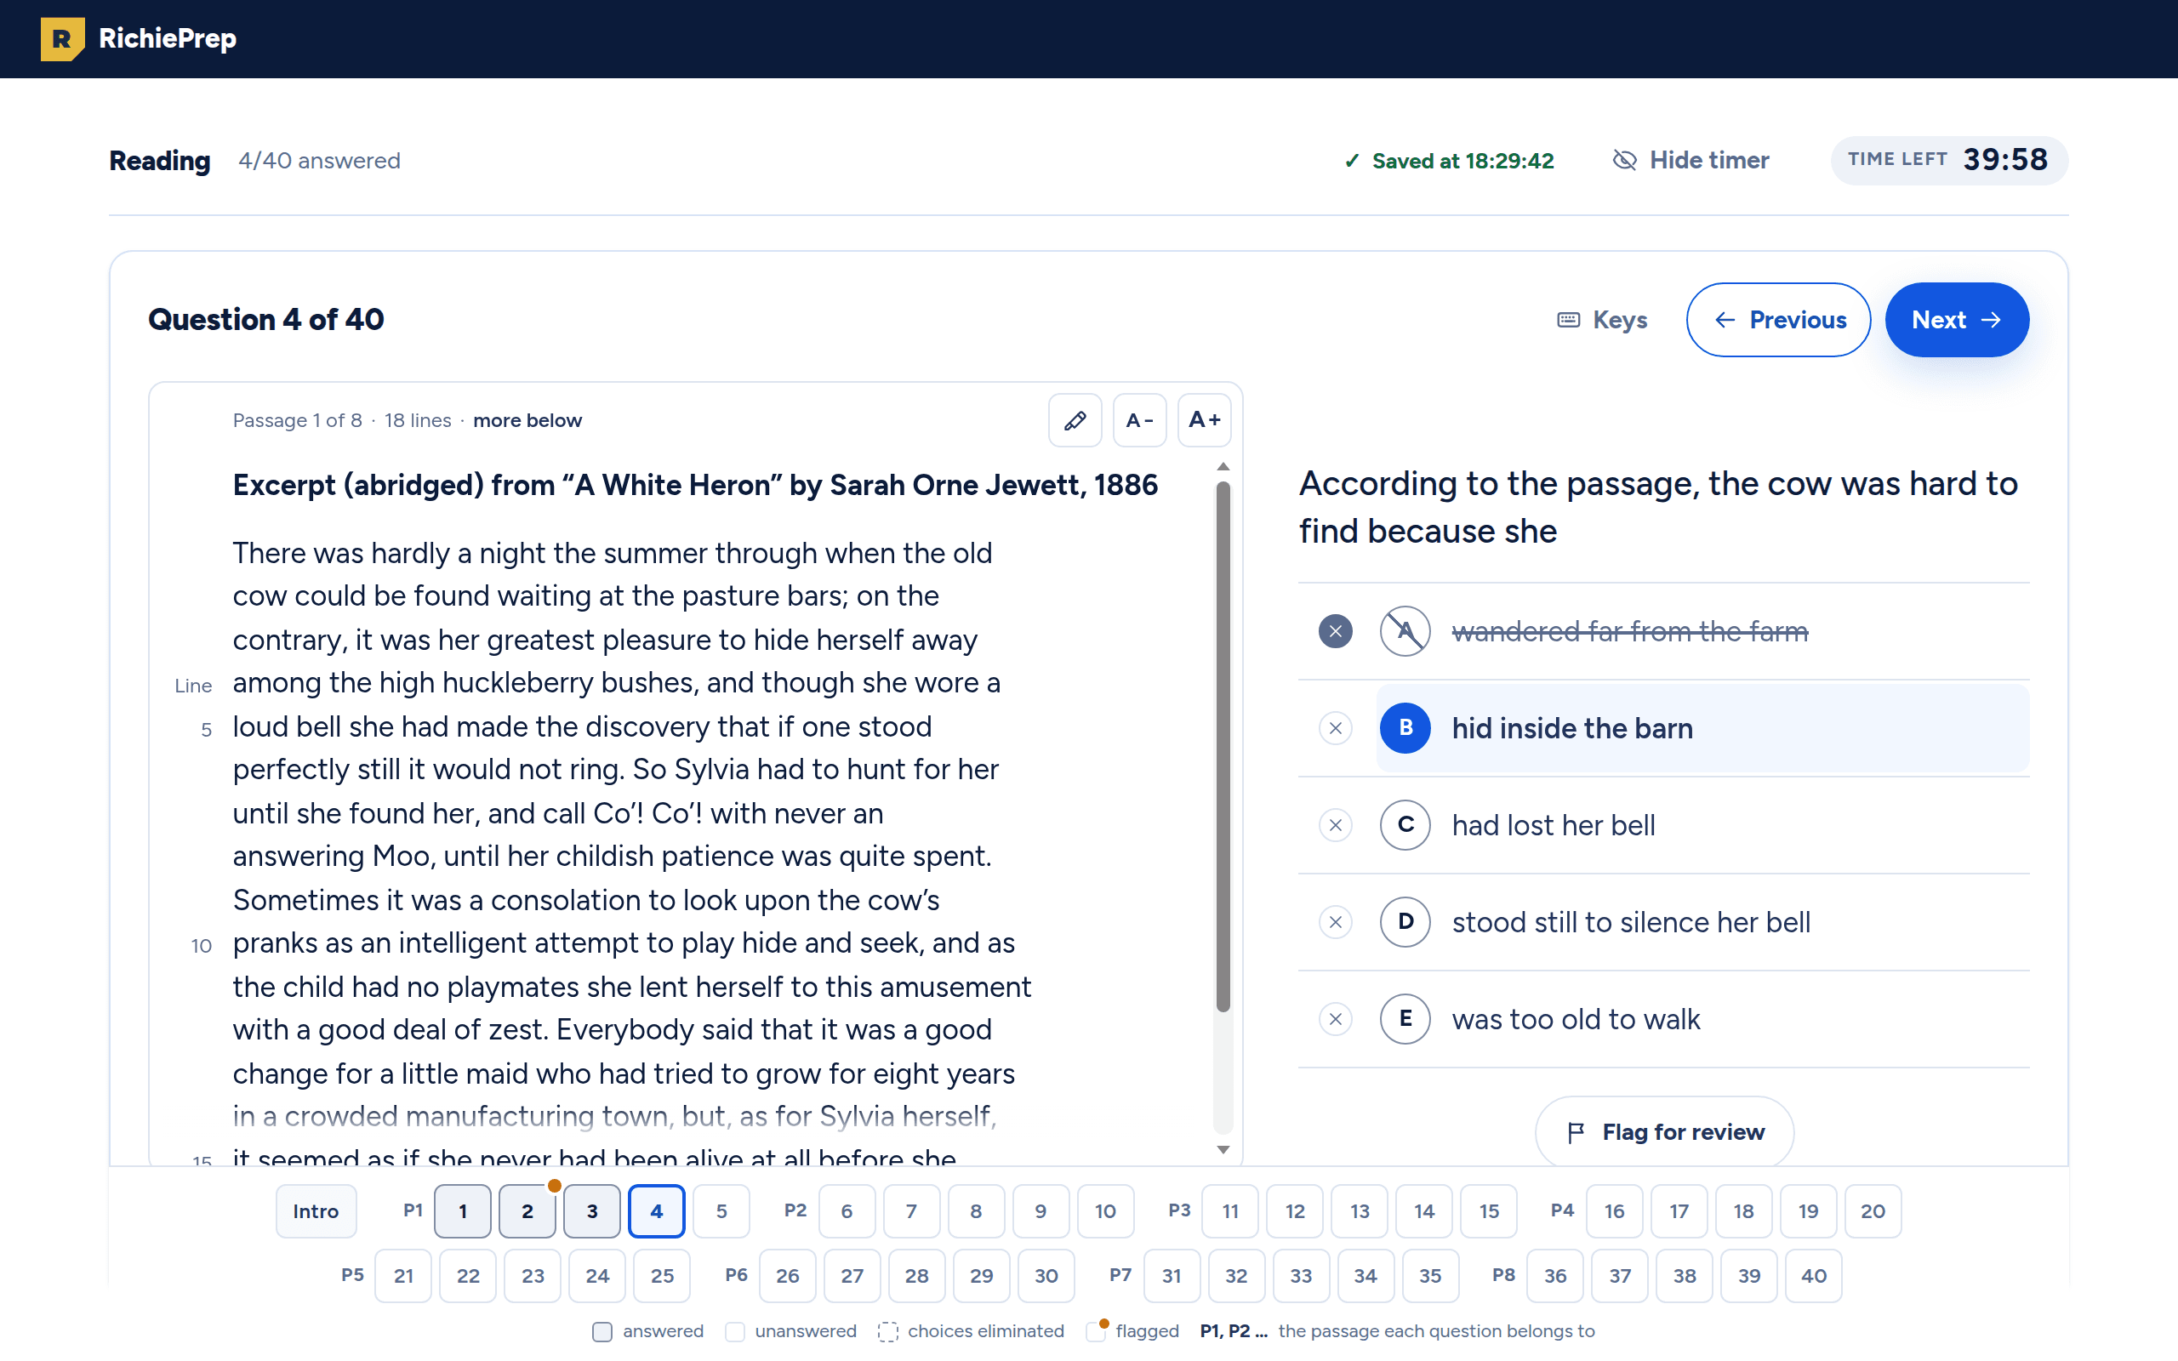Viewport: 2178px width, 1361px height.
Task: Select answer D stood still to silence bell
Action: tap(1702, 922)
